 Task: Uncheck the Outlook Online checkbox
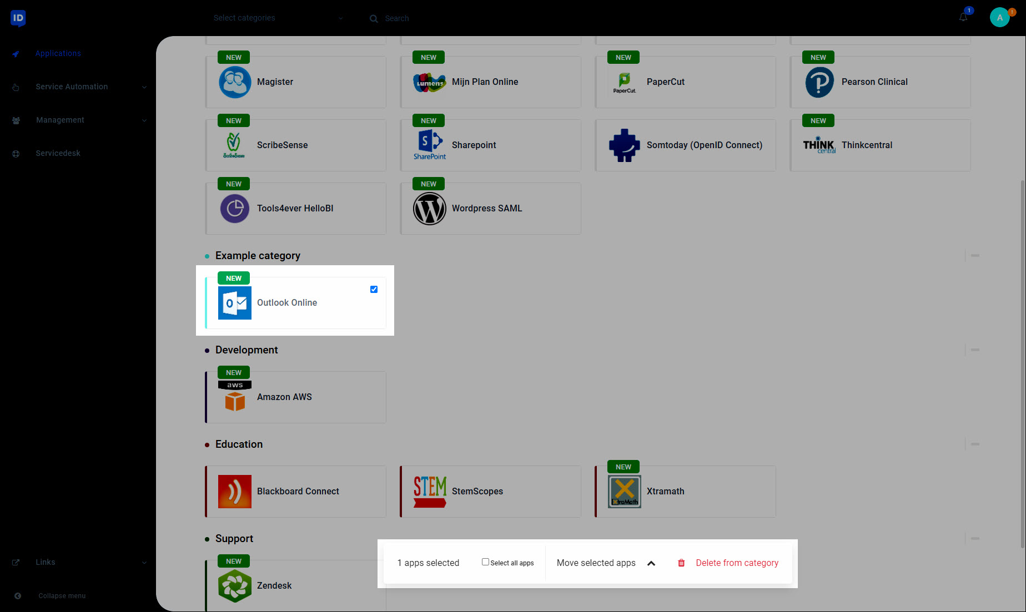coord(374,289)
